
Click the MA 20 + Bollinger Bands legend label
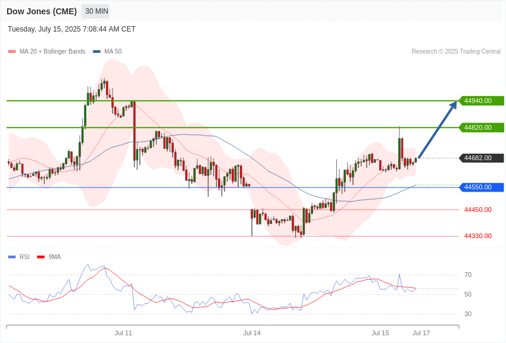point(52,51)
